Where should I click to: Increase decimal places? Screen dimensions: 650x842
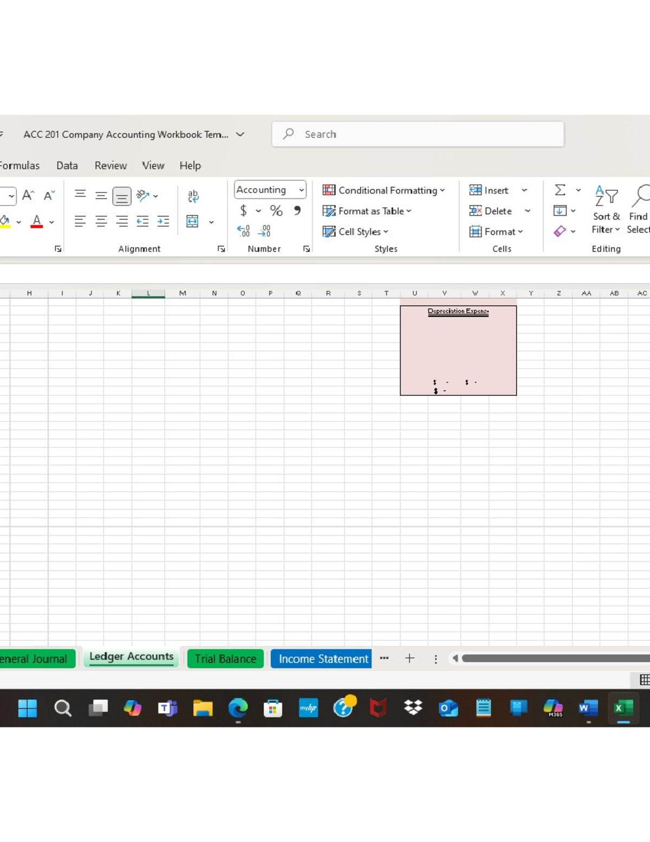click(x=244, y=230)
